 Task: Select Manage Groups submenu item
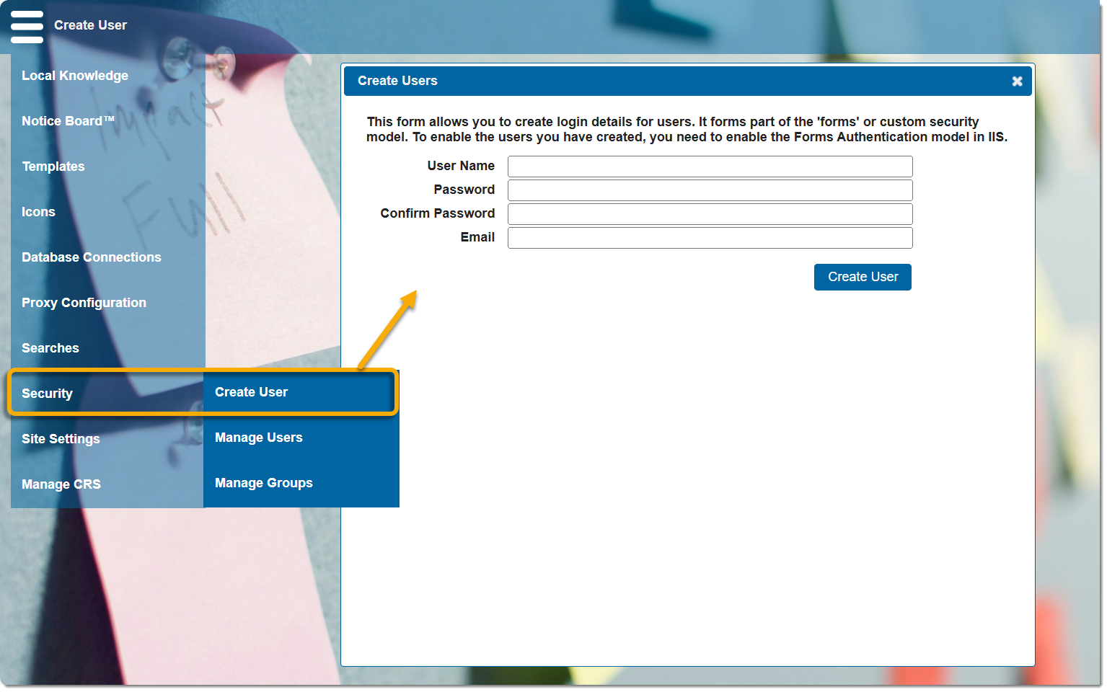[x=264, y=483]
